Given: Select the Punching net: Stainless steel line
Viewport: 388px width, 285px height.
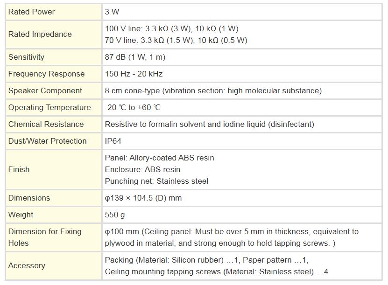Looking at the screenshot, I should 156,181.
